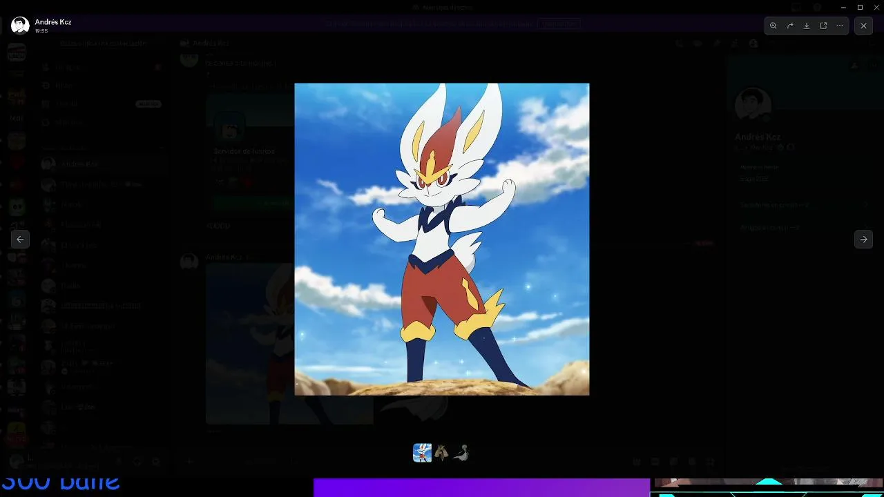Click Andrés Kcz avatar in viewer header
This screenshot has height=497, width=884.
tap(20, 26)
